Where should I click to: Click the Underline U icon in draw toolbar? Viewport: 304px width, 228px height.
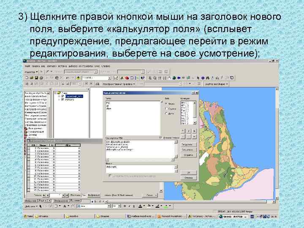coord(134,206)
